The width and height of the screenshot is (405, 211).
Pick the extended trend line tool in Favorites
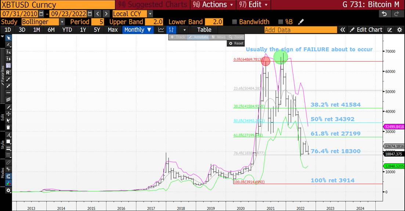tap(8, 86)
